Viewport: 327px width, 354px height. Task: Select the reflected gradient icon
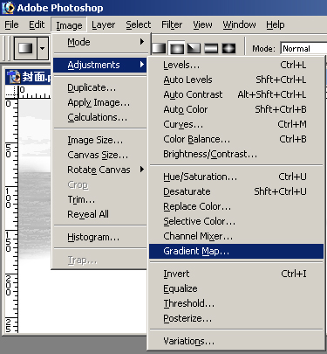(211, 48)
